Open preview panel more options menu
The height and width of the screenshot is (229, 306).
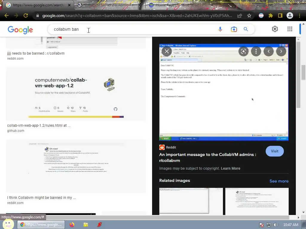pos(256,51)
